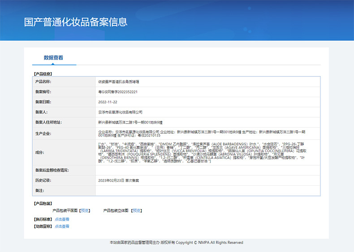This screenshot has width=354, height=252.
Task: Click the 成分 row label
Action: pyautogui.click(x=39, y=153)
